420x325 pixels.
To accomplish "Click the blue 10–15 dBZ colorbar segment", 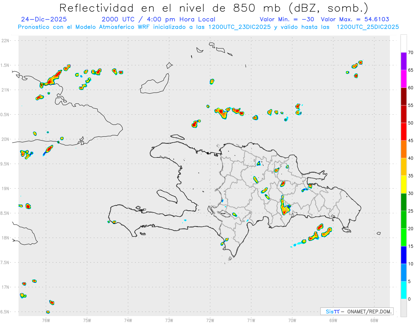I will (404, 255).
